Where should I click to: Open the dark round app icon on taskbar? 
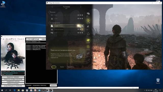(44, 90)
